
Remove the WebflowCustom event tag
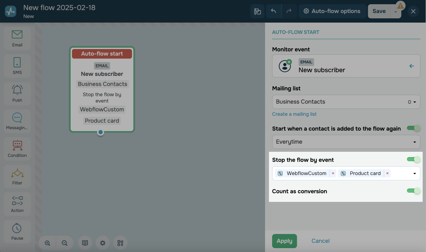click(x=333, y=173)
